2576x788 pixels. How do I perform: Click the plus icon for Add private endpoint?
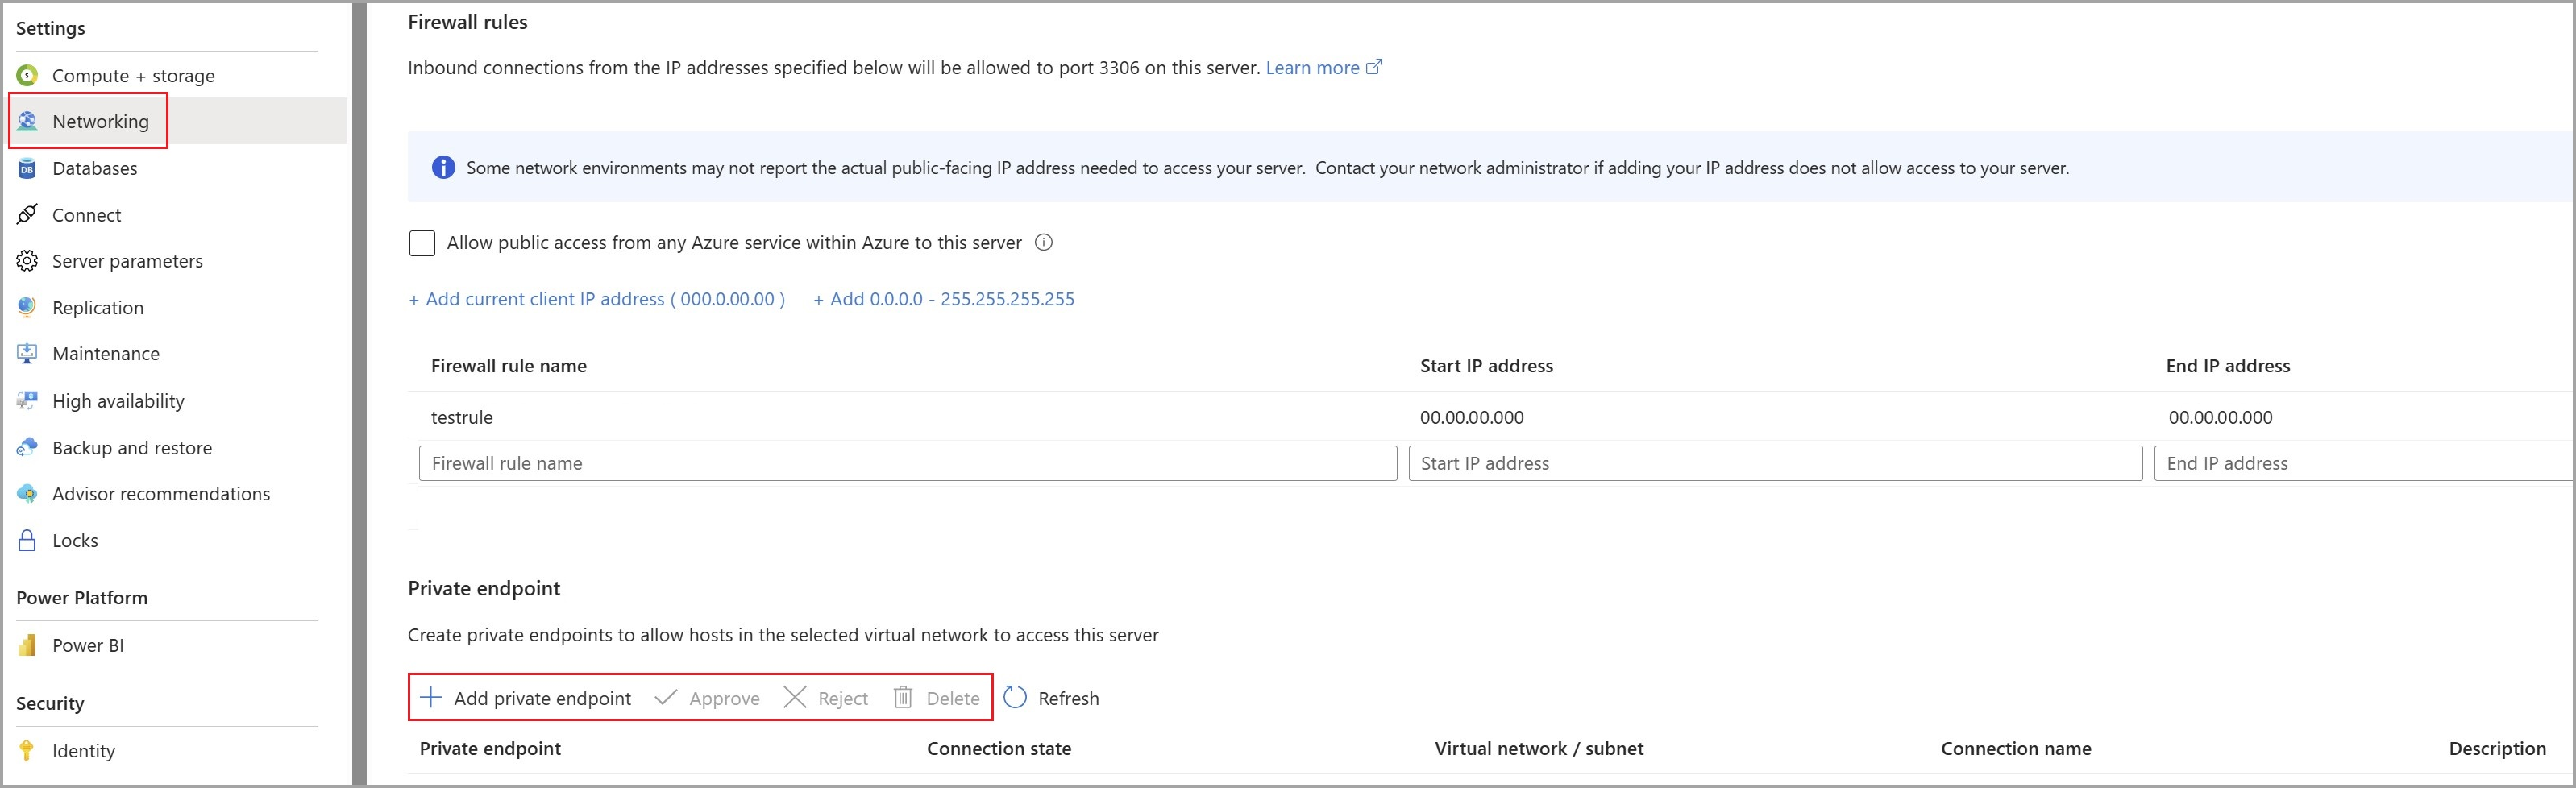tap(430, 697)
